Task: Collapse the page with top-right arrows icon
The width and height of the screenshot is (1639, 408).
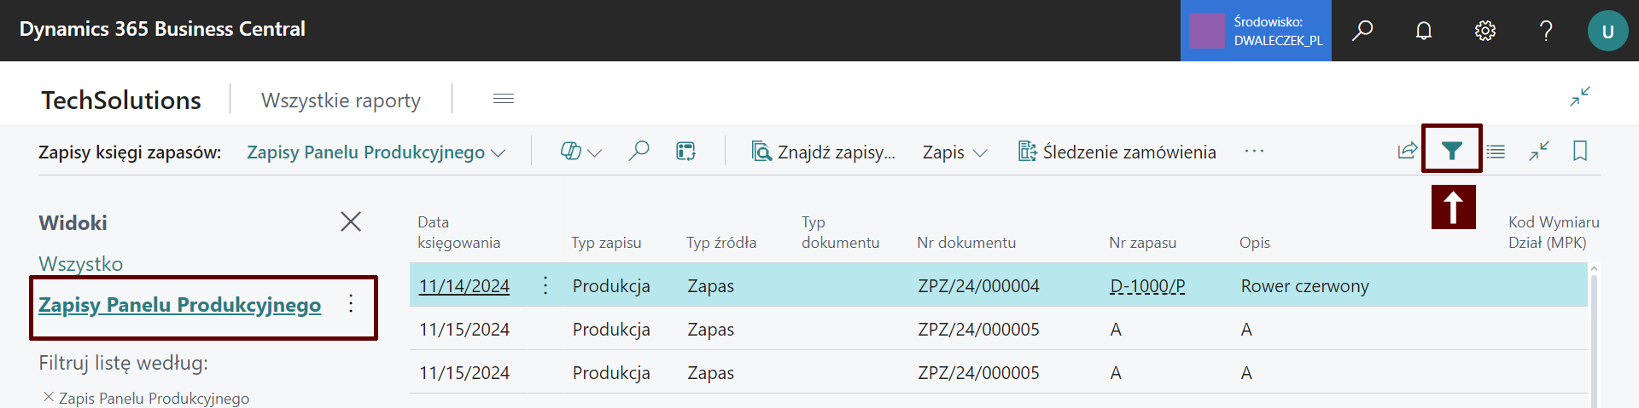Action: [x=1580, y=96]
